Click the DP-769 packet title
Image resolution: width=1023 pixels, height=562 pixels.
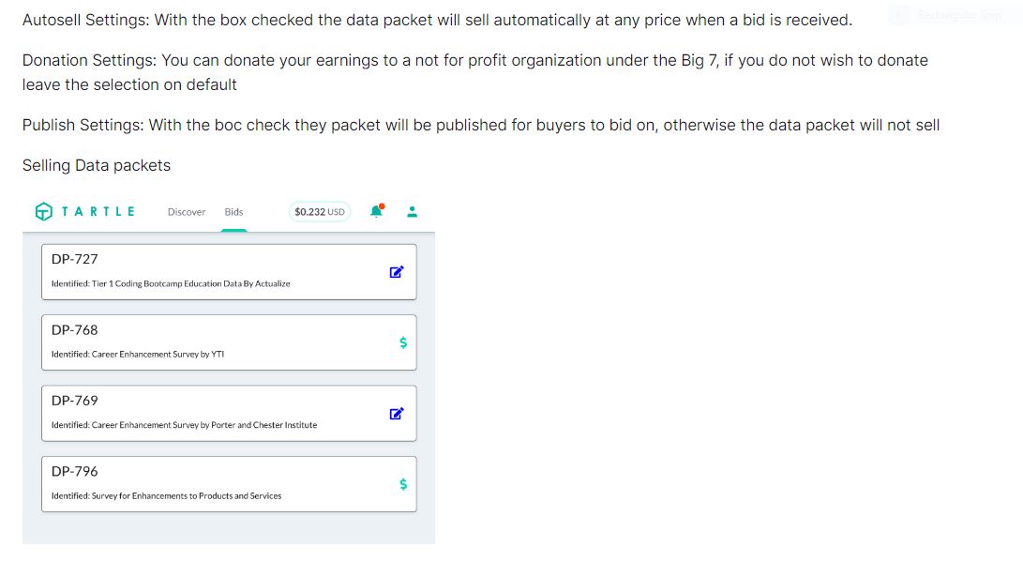[x=75, y=401]
